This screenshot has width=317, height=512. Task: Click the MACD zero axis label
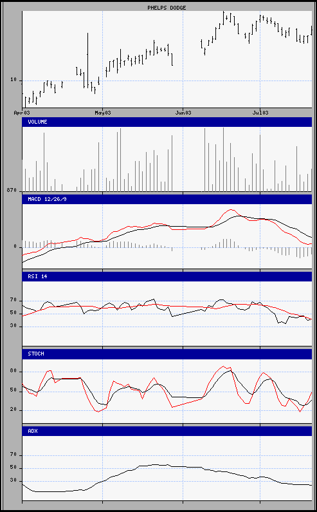15,247
